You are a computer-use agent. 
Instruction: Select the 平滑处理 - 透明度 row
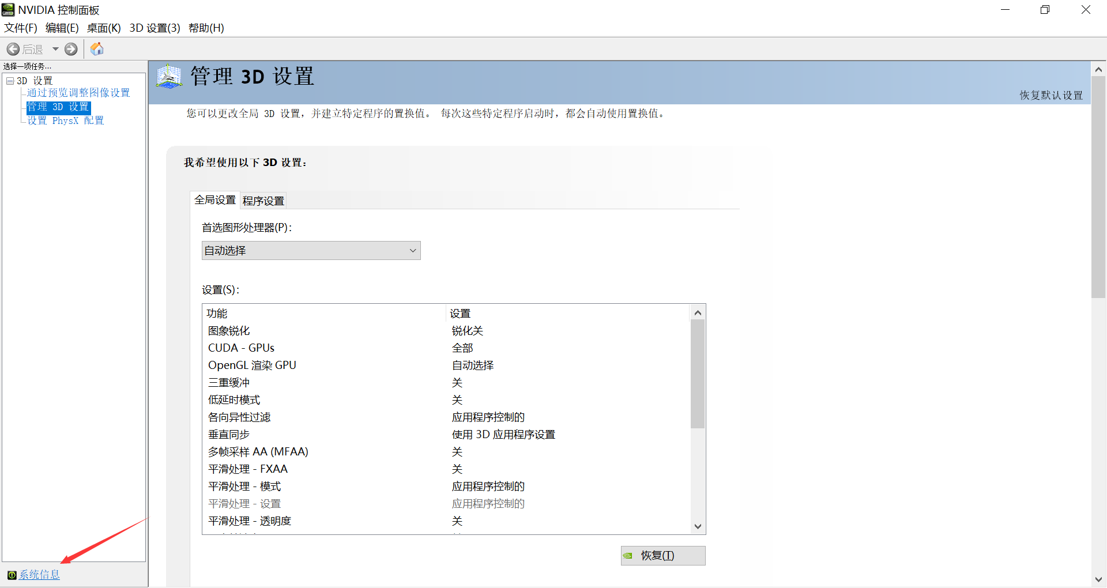coord(447,521)
